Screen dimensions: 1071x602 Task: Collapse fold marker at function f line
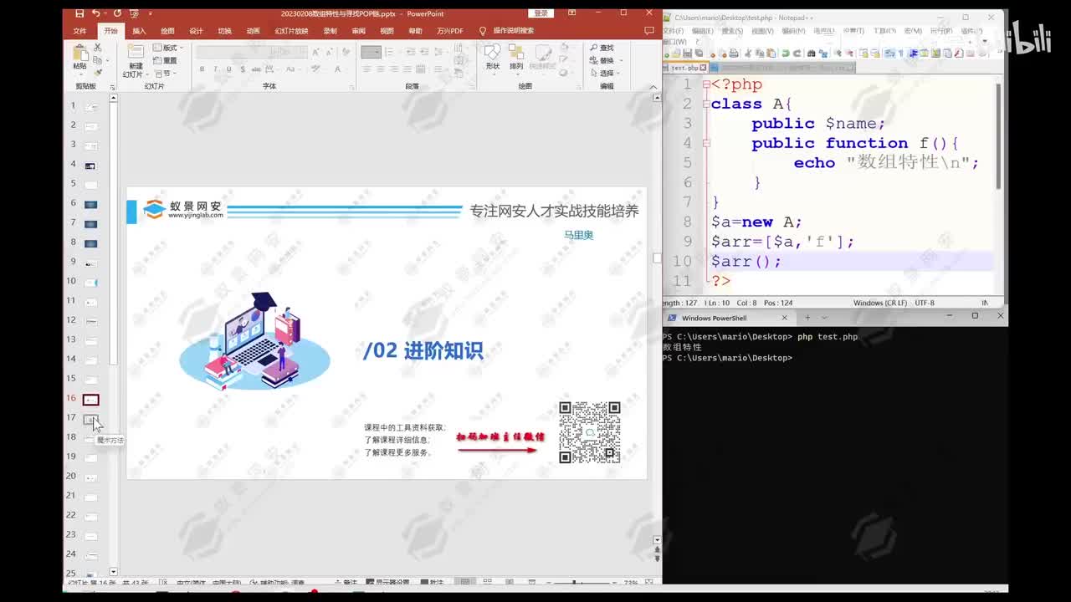[706, 143]
